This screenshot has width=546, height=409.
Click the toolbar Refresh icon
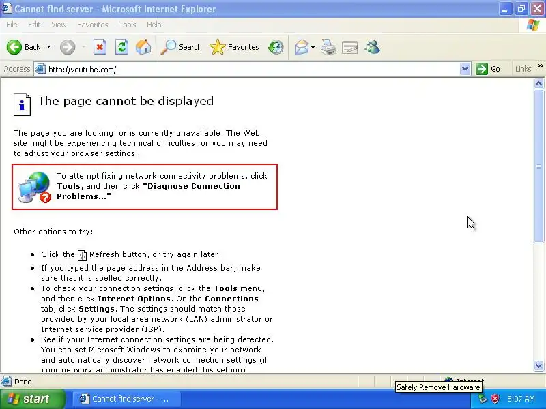click(122, 47)
